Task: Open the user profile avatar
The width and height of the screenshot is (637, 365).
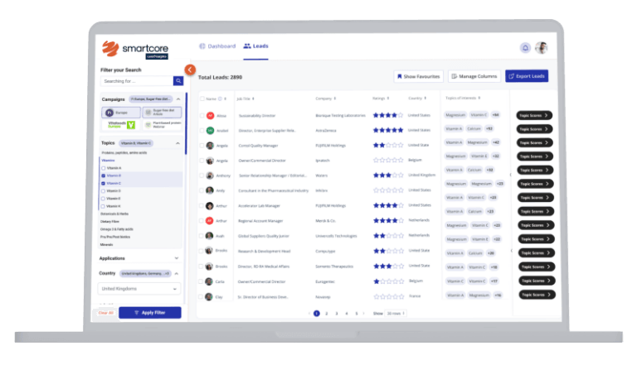Action: [542, 48]
